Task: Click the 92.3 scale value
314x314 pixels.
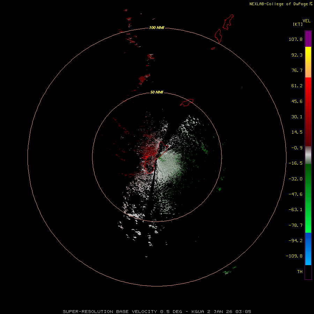Action: click(297, 55)
